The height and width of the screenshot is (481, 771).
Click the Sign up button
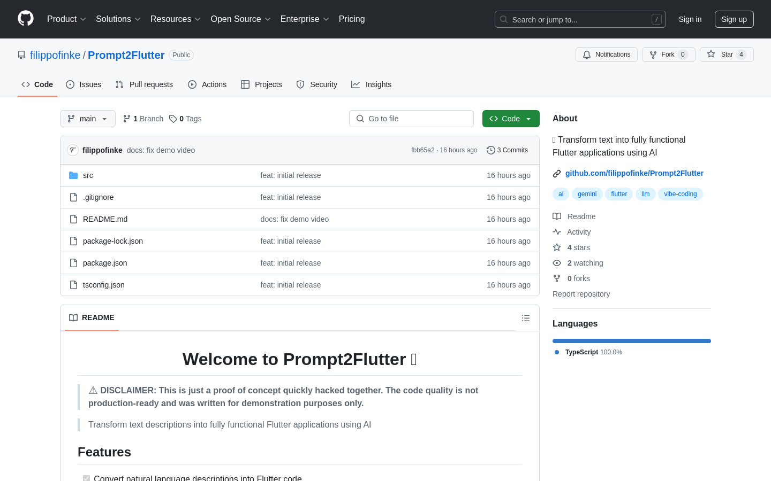pos(734,19)
